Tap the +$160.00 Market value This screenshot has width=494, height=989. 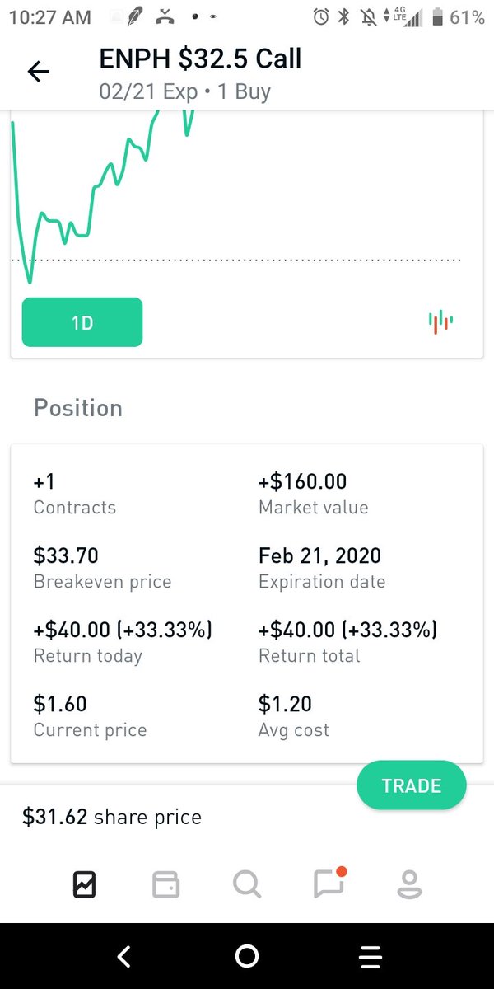point(302,481)
